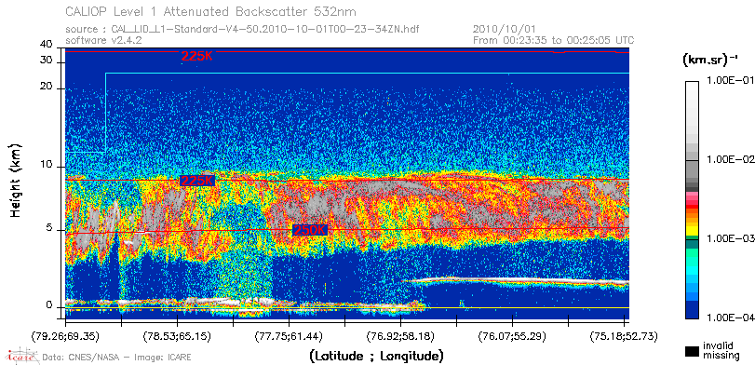Click the '(76.92;58.18)' coordinate label
The height and width of the screenshot is (365, 755).
tap(400, 335)
